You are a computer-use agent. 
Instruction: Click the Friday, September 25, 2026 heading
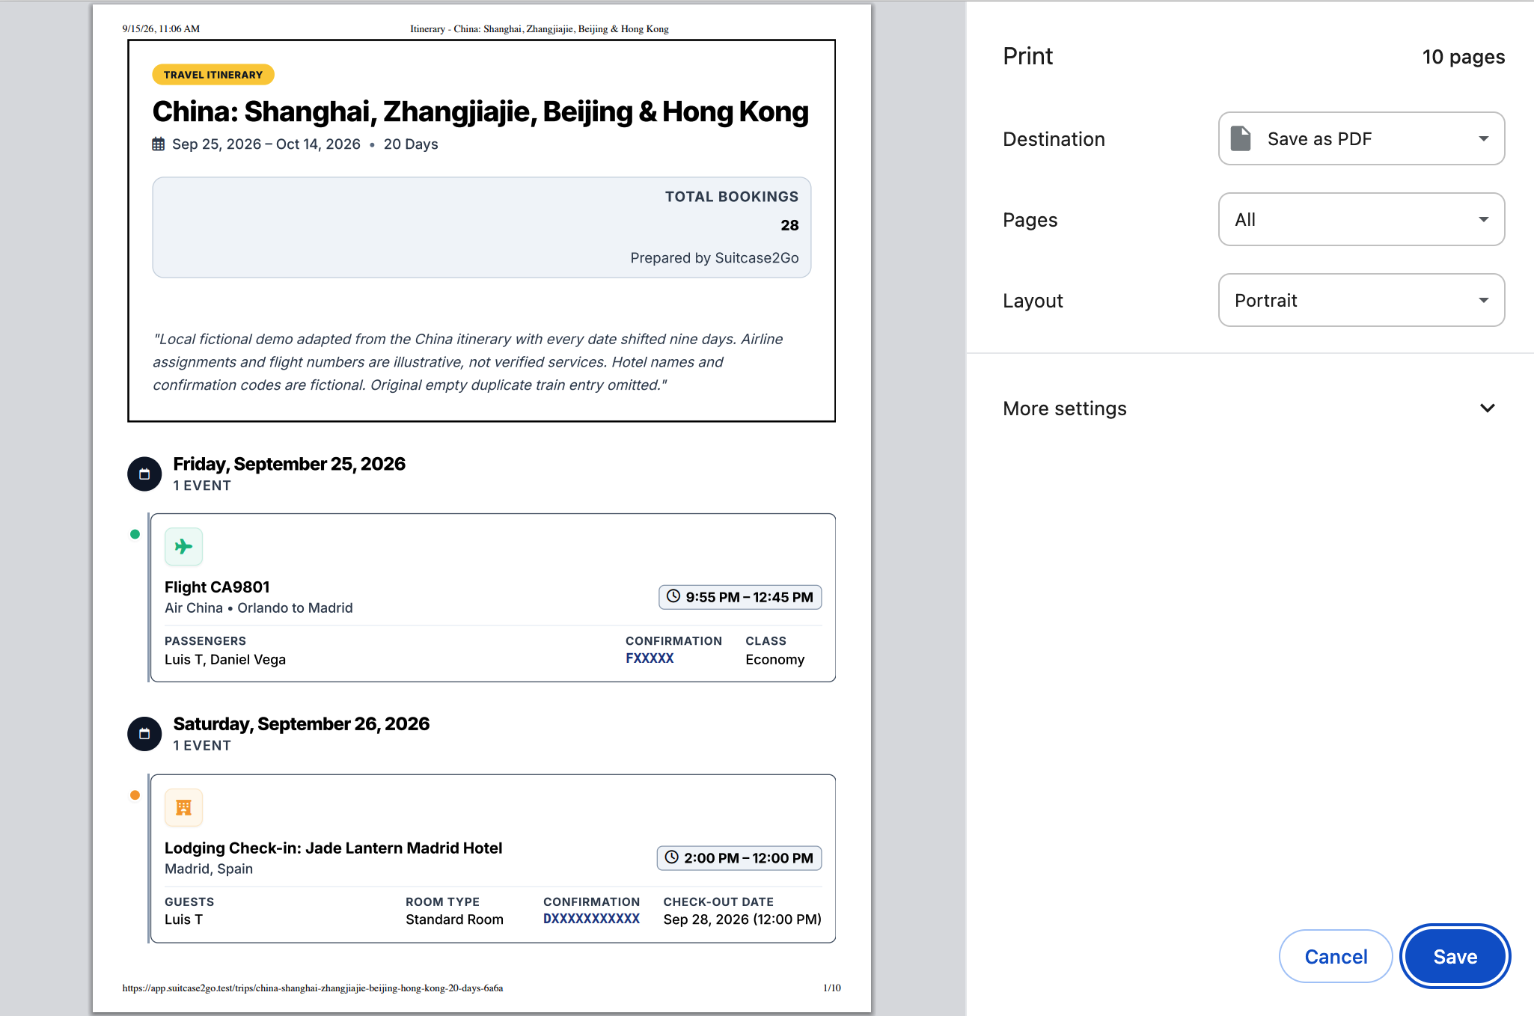tap(290, 464)
